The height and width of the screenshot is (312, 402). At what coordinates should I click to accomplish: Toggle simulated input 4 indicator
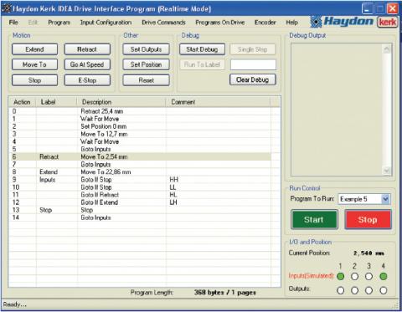click(x=384, y=276)
